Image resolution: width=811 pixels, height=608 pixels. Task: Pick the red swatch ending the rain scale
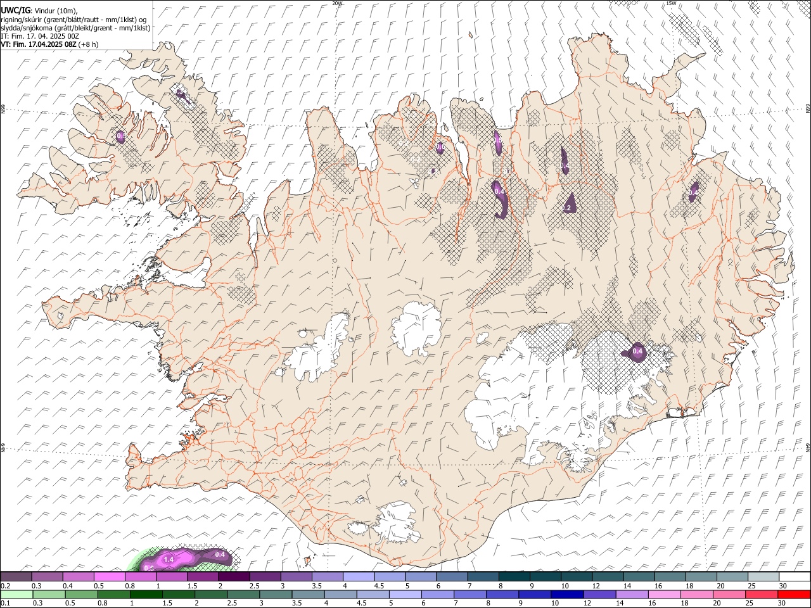793,595
